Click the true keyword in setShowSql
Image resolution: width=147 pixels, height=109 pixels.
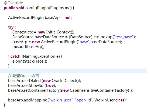(50, 86)
